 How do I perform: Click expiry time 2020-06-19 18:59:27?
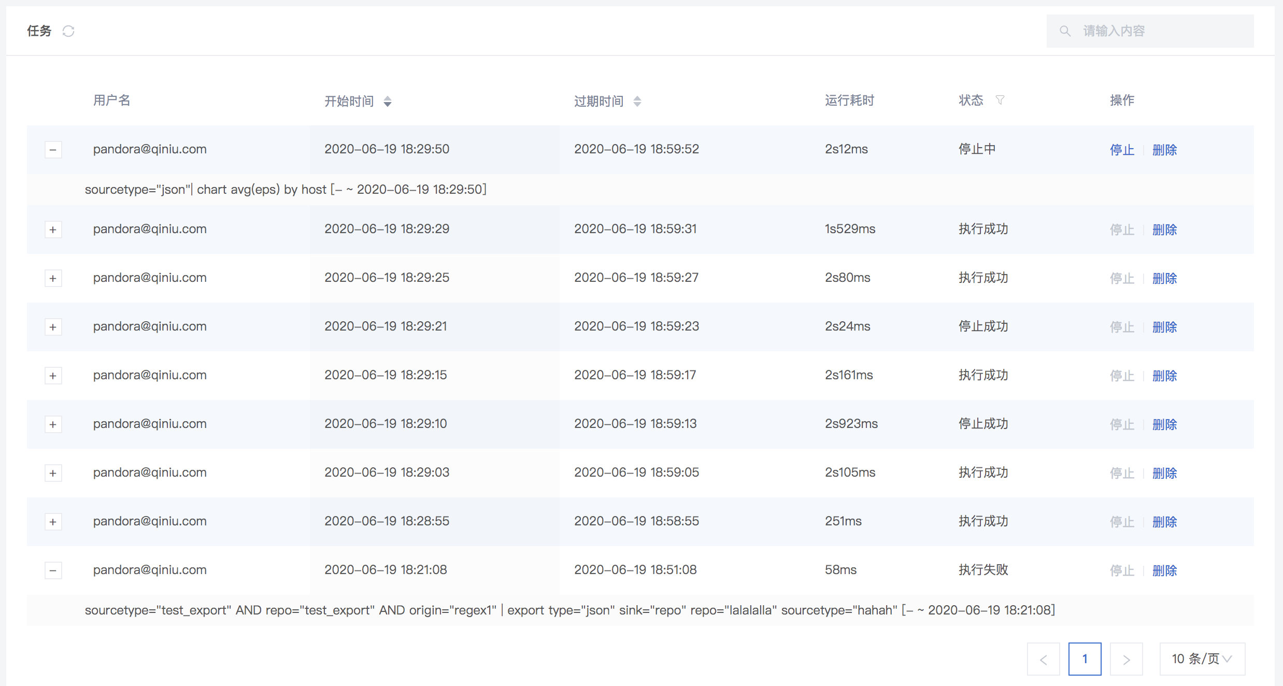(636, 278)
